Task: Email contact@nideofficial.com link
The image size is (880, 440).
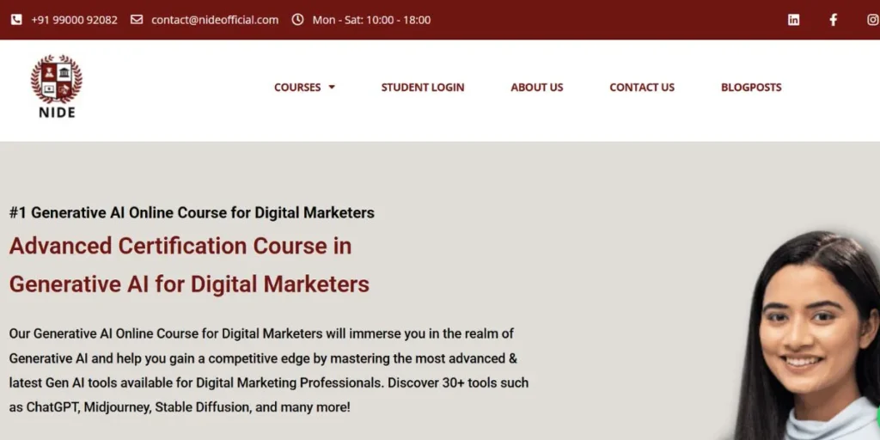Action: click(215, 20)
